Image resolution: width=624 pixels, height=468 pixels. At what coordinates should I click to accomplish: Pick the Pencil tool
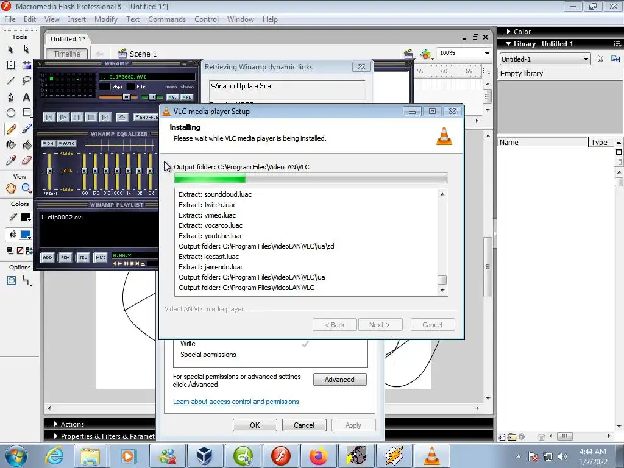(x=11, y=129)
